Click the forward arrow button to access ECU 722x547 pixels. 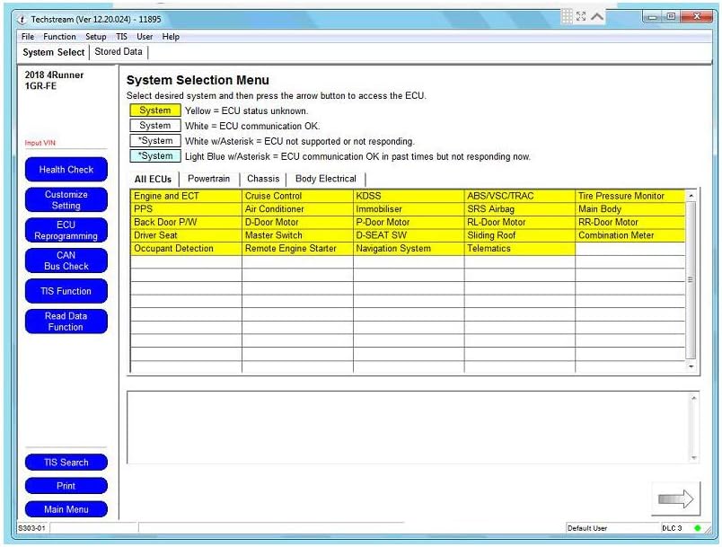point(676,499)
